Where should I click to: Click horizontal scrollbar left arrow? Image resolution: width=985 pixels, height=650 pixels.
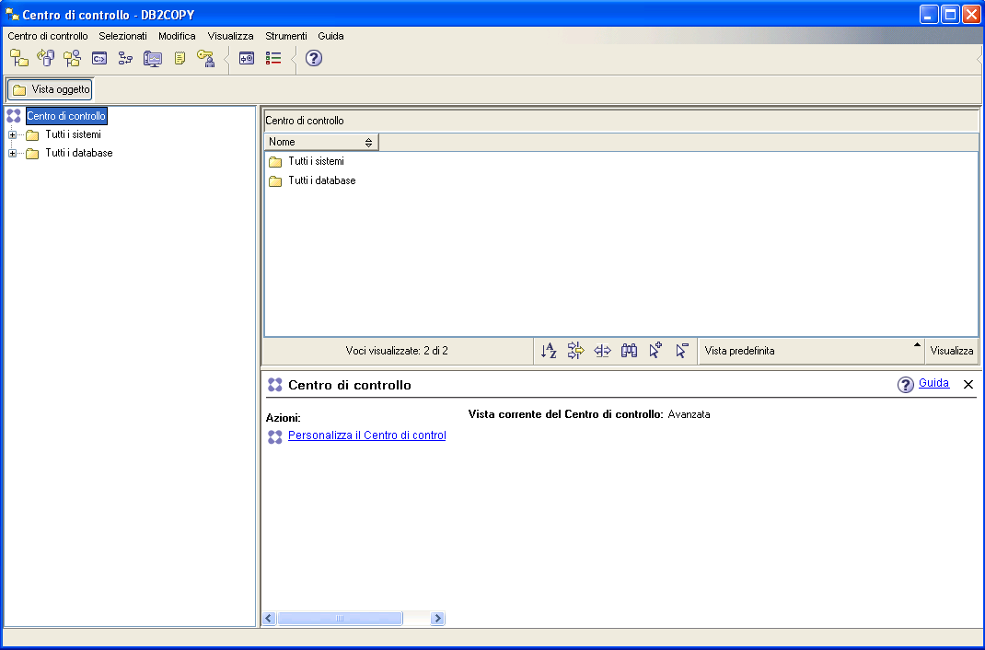pyautogui.click(x=269, y=619)
